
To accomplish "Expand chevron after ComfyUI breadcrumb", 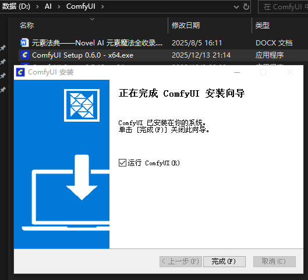I will click(102, 7).
